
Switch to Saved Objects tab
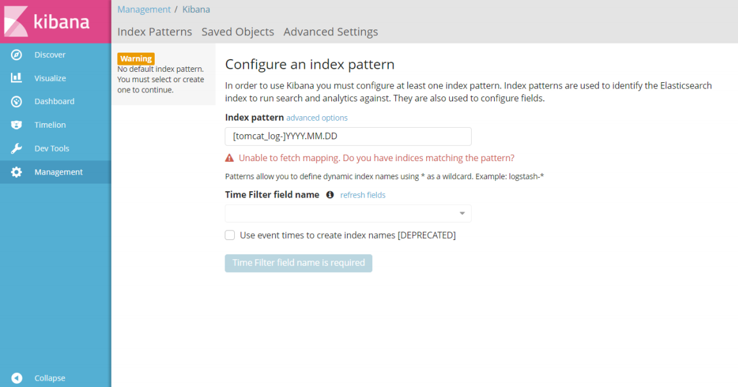pyautogui.click(x=237, y=31)
